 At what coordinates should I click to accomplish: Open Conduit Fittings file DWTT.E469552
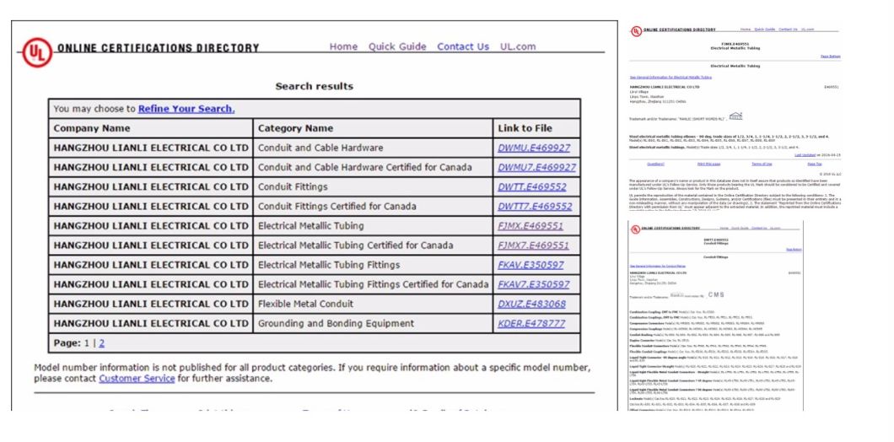coord(531,187)
